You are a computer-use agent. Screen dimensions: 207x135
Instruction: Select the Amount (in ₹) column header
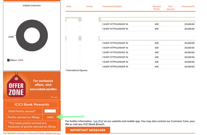[x=188, y=6]
